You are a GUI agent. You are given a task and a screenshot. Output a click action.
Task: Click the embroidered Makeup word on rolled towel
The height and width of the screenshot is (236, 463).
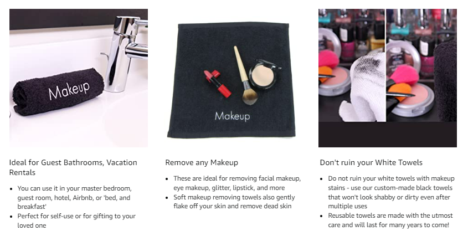pos(69,90)
